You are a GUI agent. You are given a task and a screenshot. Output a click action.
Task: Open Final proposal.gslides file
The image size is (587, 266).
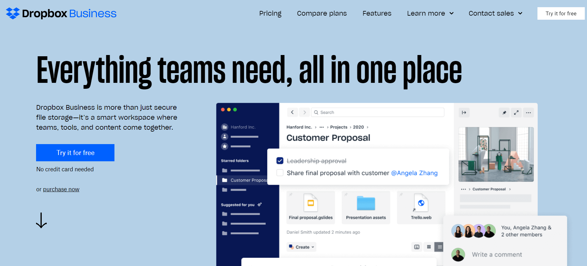(x=311, y=208)
